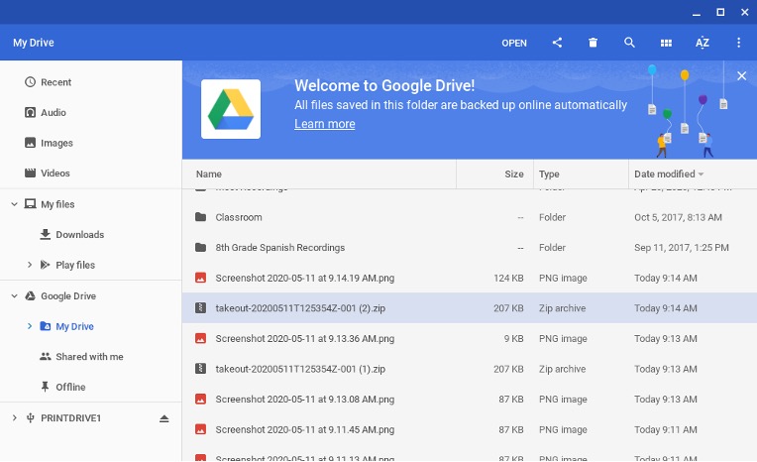Viewport: 757px width, 462px height.
Task: Dismiss the Welcome to Google Drive banner
Action: pos(741,76)
